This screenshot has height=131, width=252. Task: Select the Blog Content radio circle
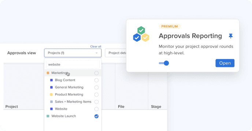click(x=96, y=80)
